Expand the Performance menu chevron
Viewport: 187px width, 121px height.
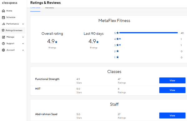[23, 24]
